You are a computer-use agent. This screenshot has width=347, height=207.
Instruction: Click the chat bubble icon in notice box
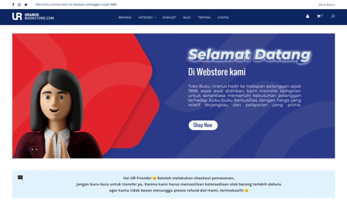click(x=20, y=178)
